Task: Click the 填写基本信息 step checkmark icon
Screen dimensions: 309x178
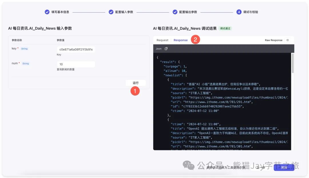Action: click(47, 12)
